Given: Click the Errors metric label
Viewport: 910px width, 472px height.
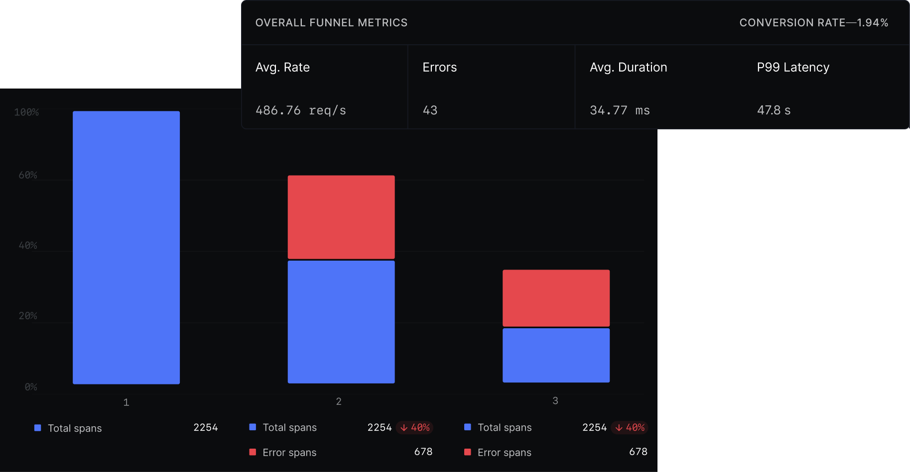Looking at the screenshot, I should [439, 67].
